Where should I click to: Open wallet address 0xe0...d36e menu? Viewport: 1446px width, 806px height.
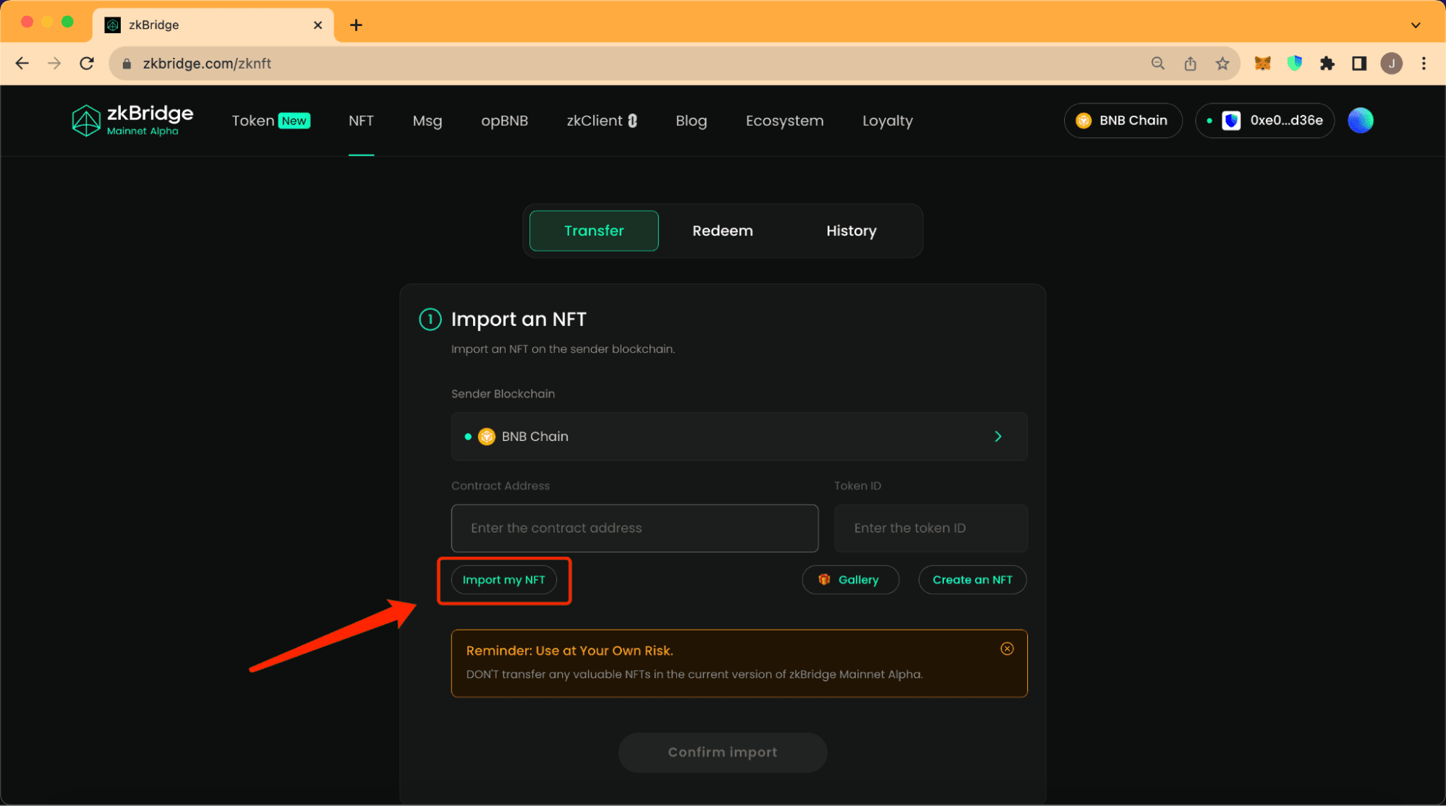[1264, 121]
